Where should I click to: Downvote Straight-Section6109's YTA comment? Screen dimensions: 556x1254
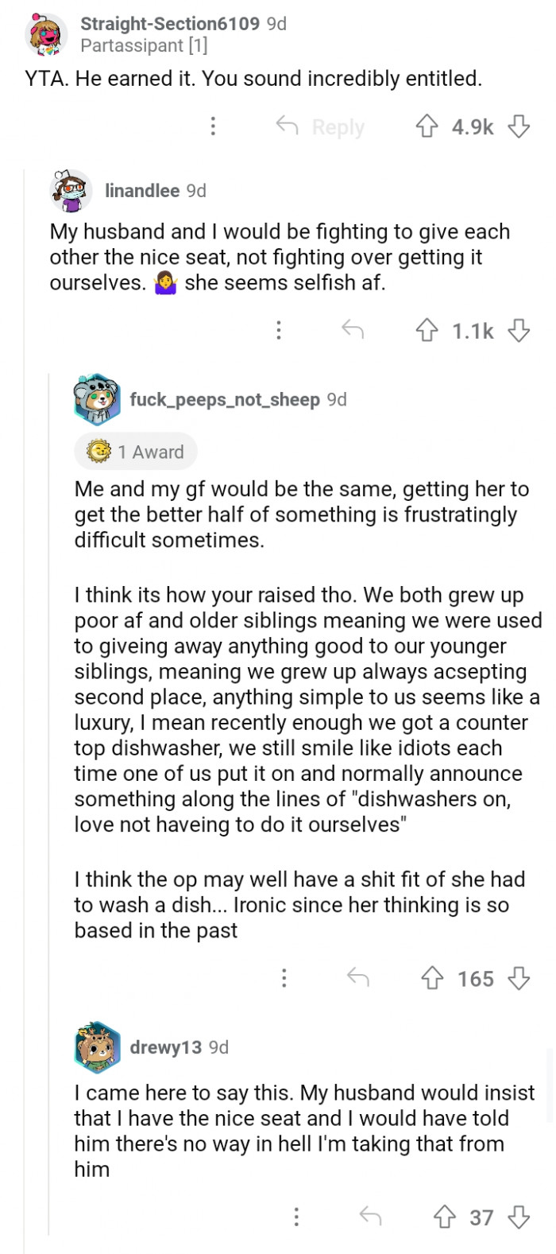[519, 126]
